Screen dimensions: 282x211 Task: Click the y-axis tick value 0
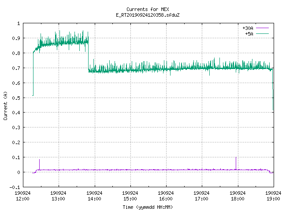(x=19, y=172)
